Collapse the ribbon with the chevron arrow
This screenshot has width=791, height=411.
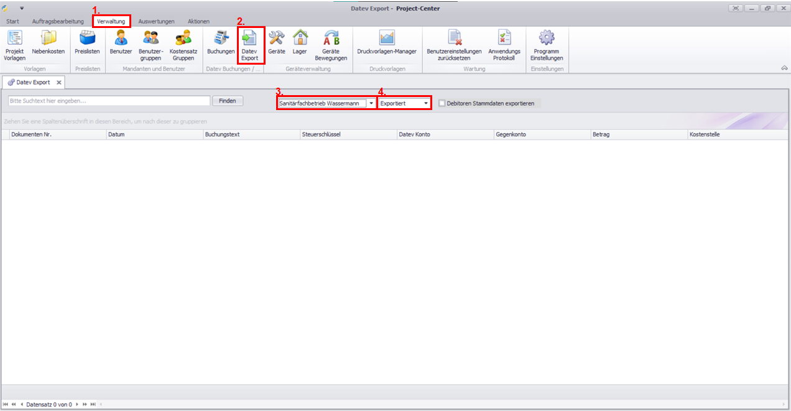(x=785, y=68)
